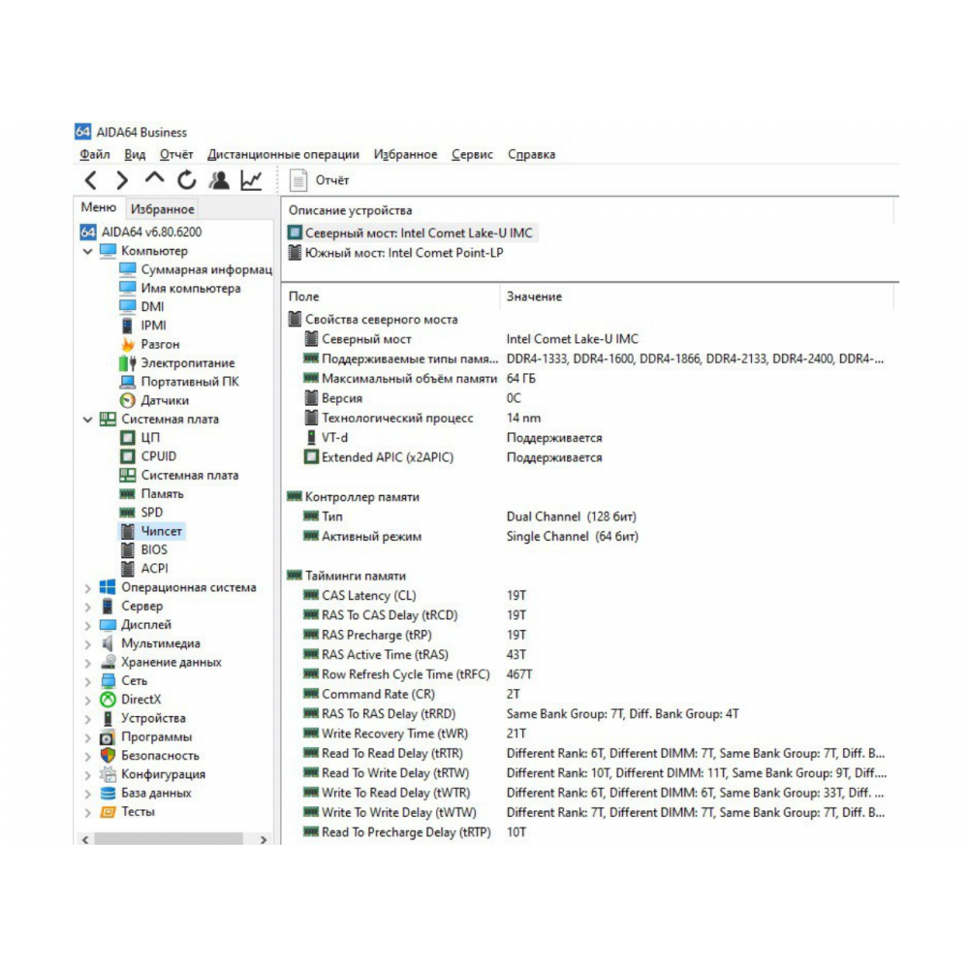
Task: Go forward with the right arrow toolbar icon
Action: coord(122,180)
